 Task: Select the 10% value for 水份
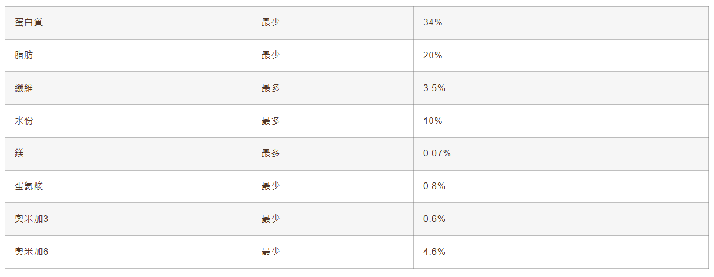[432, 121]
